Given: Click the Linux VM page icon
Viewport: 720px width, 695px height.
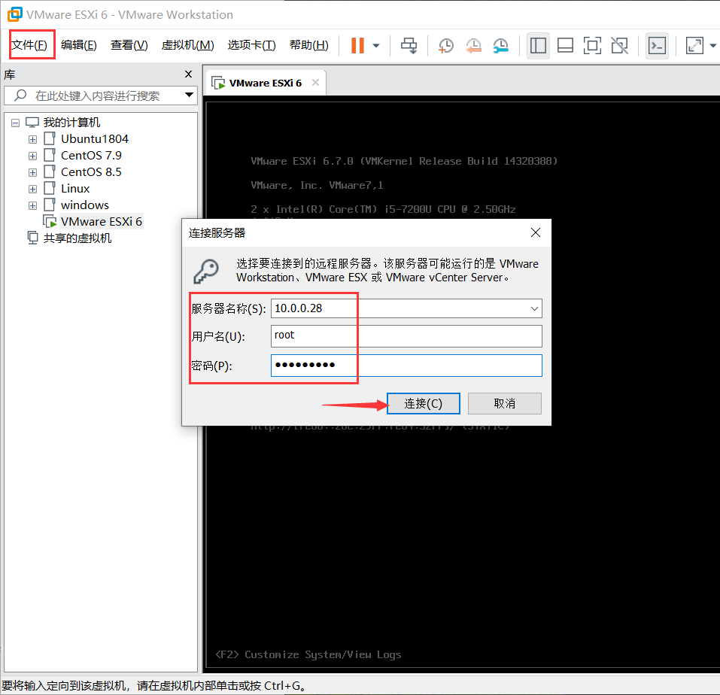Looking at the screenshot, I should tap(50, 188).
